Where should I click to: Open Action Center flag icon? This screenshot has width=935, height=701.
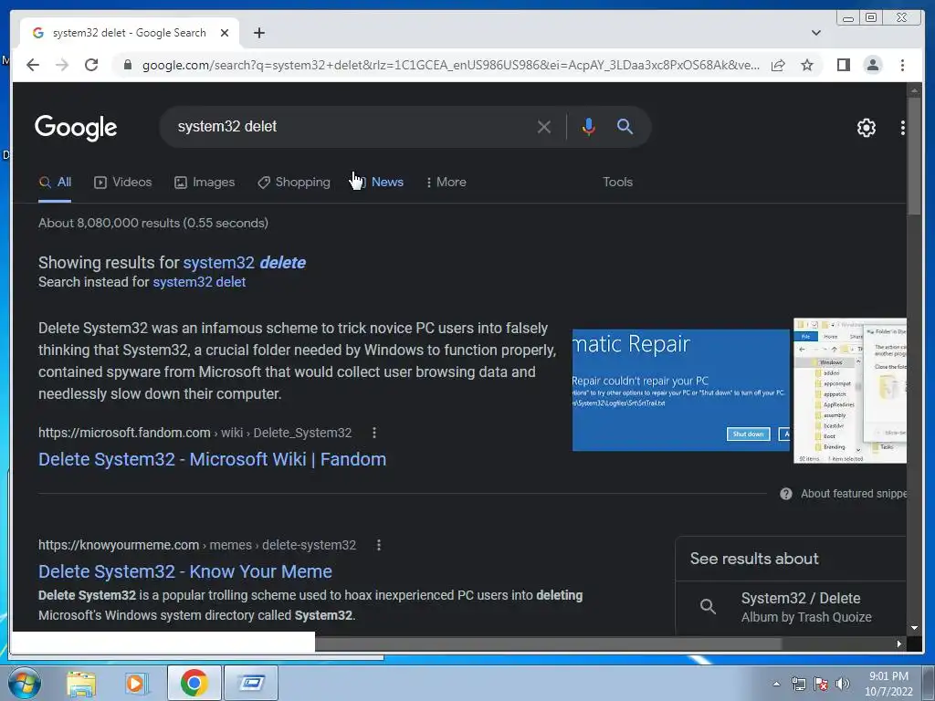coord(821,685)
